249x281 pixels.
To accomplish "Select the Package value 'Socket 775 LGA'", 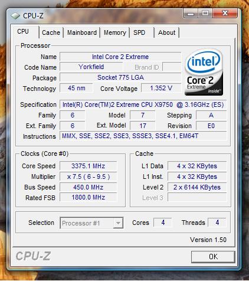I will pos(120,77).
